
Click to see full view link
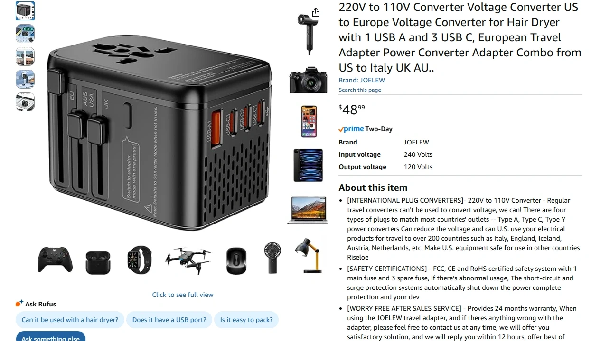pos(183,295)
